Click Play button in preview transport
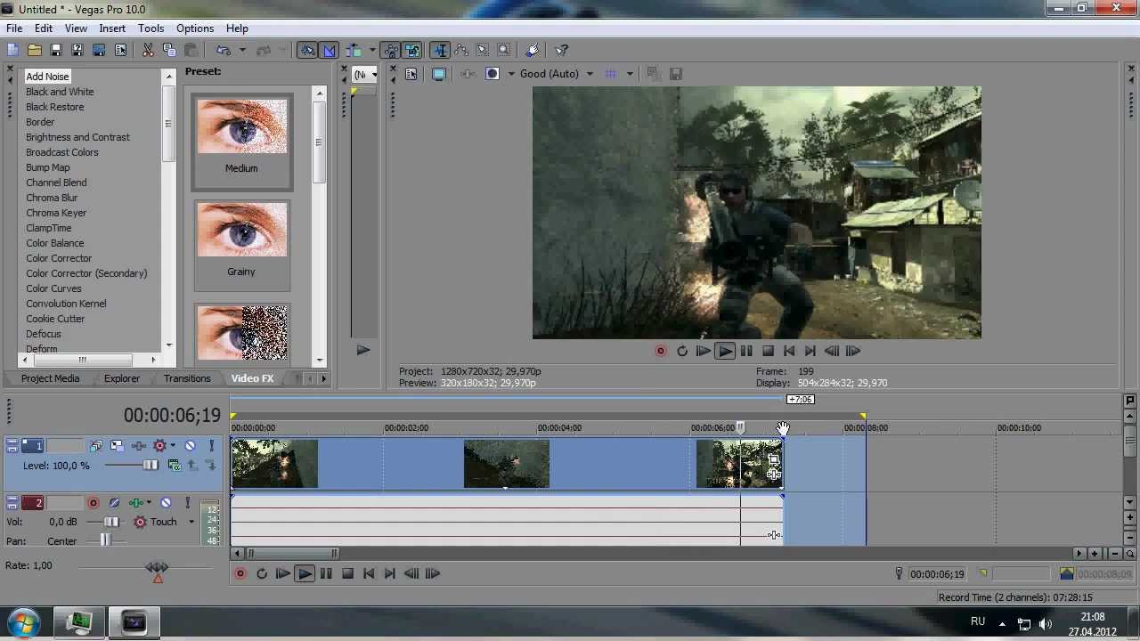Image resolution: width=1140 pixels, height=641 pixels. [x=725, y=351]
